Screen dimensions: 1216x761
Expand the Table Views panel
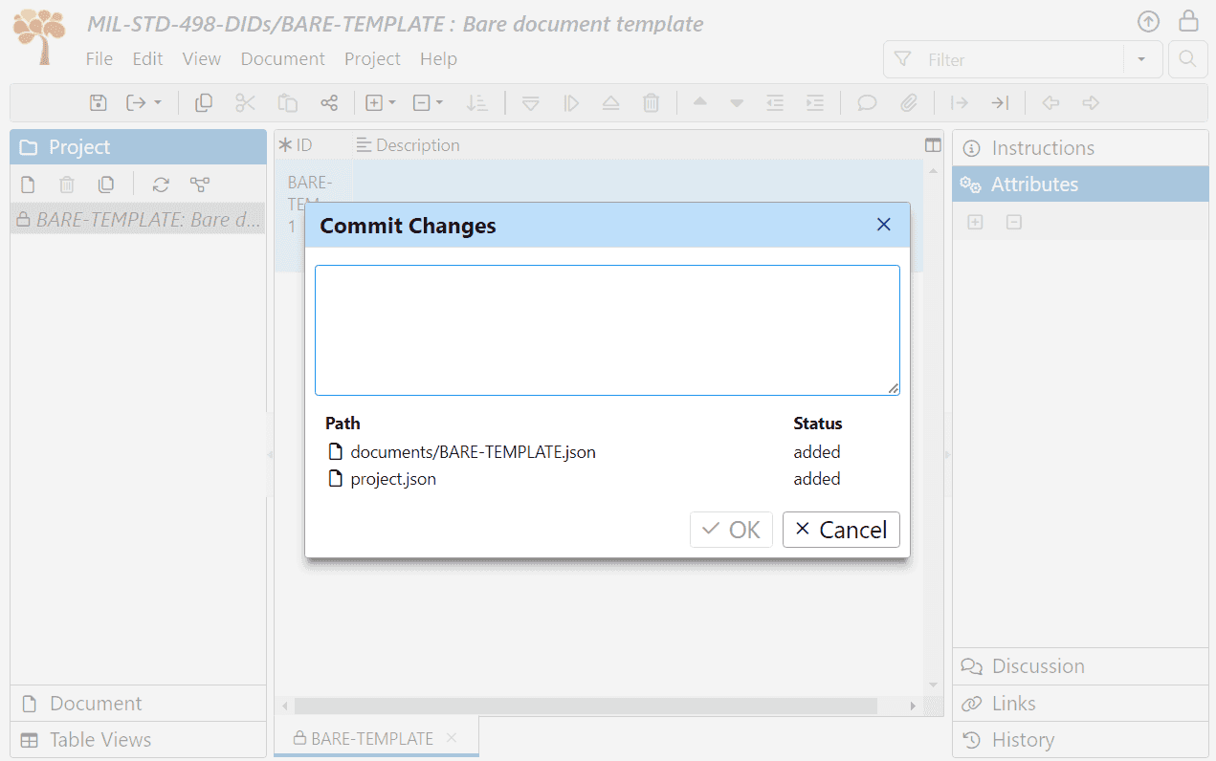point(139,740)
